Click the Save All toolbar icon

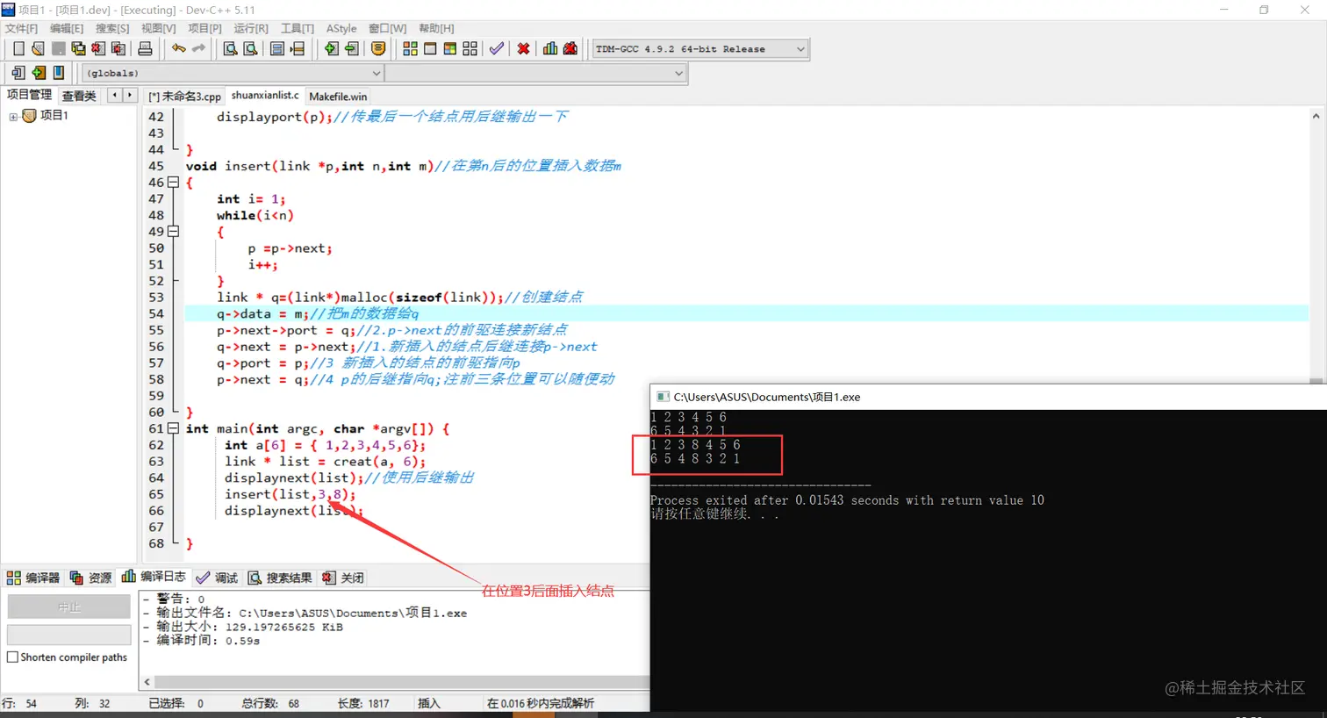click(x=78, y=49)
